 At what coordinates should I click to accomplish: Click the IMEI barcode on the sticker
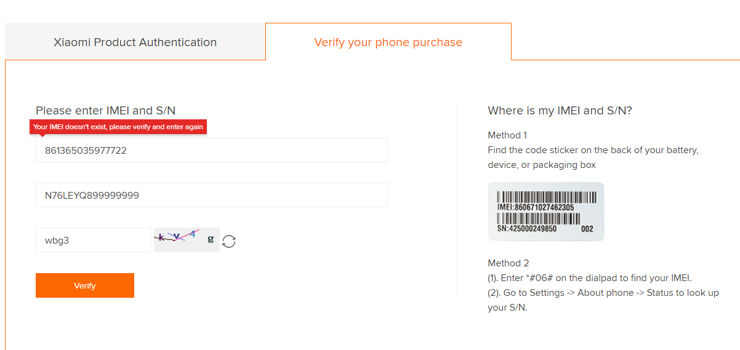point(547,197)
